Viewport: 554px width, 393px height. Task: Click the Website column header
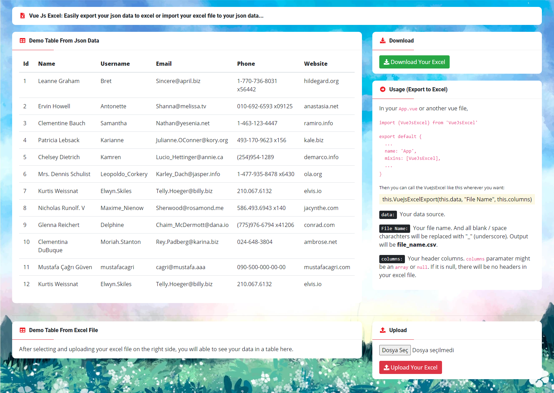315,64
